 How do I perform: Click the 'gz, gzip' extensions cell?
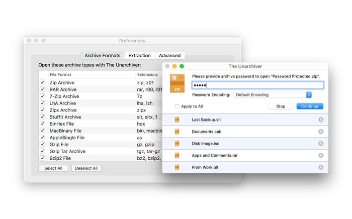pyautogui.click(x=146, y=144)
